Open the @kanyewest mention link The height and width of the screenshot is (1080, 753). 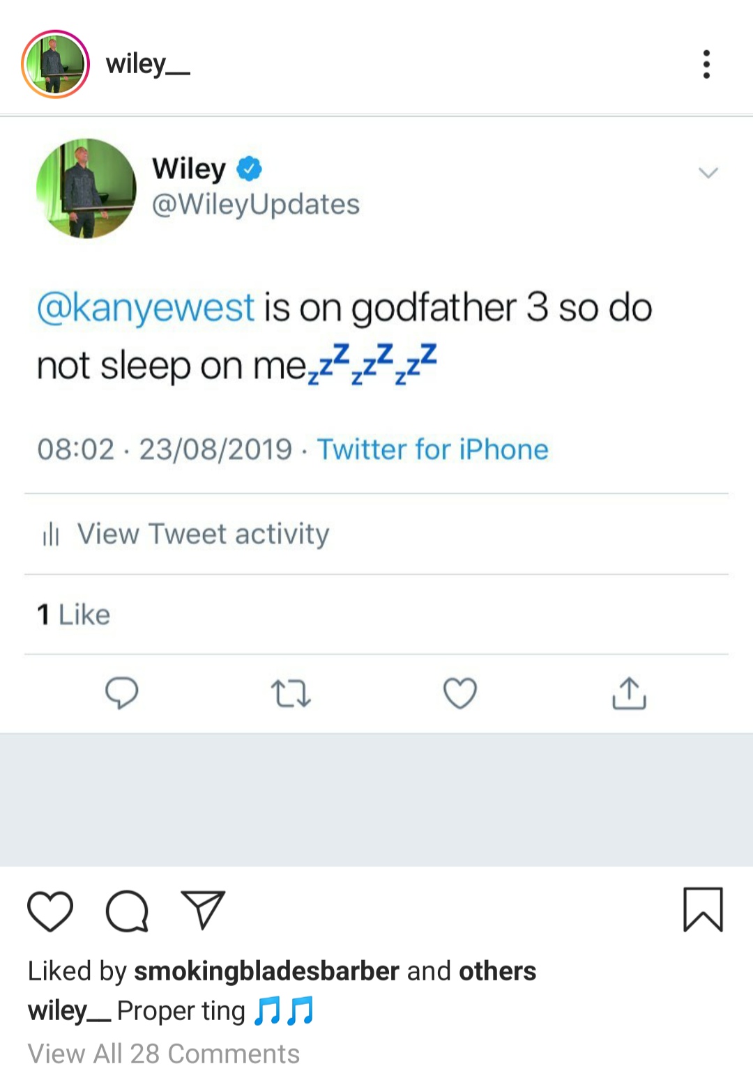click(146, 307)
